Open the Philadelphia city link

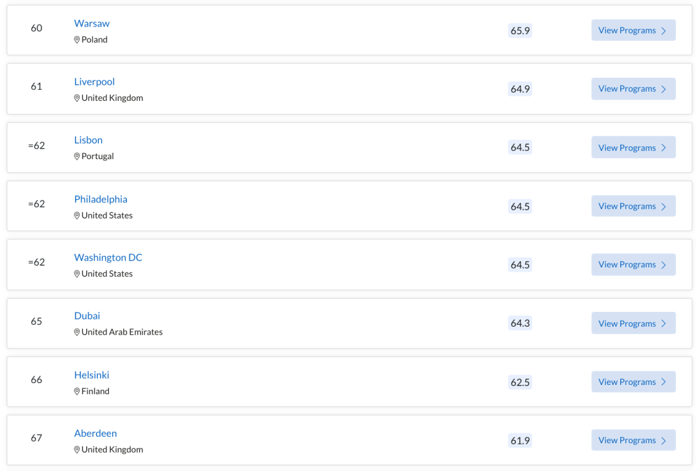click(100, 199)
